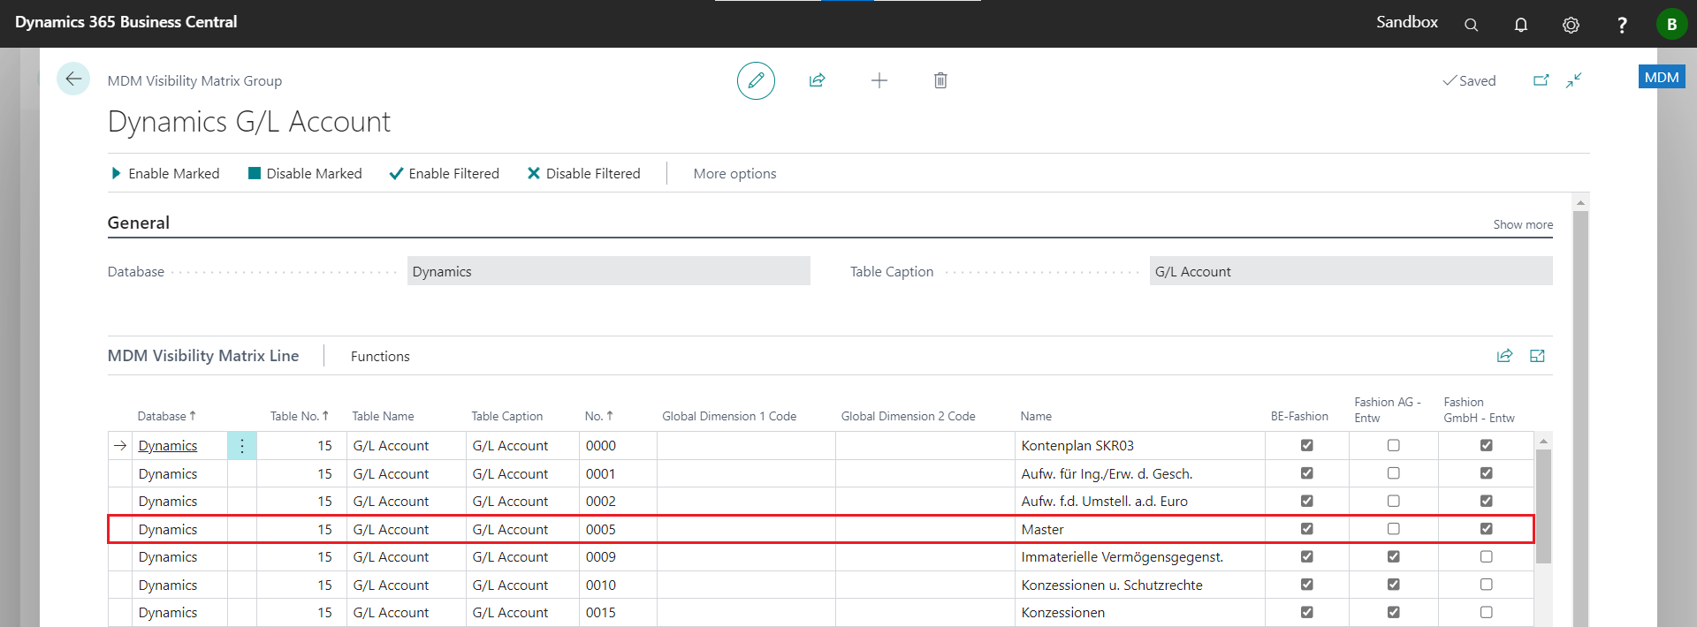Click the trash delete icon
The height and width of the screenshot is (627, 1697).
click(940, 80)
